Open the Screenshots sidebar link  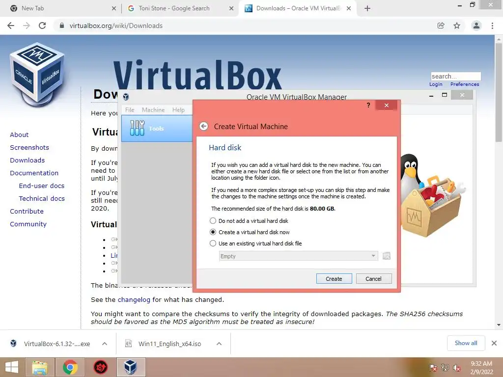coord(29,147)
